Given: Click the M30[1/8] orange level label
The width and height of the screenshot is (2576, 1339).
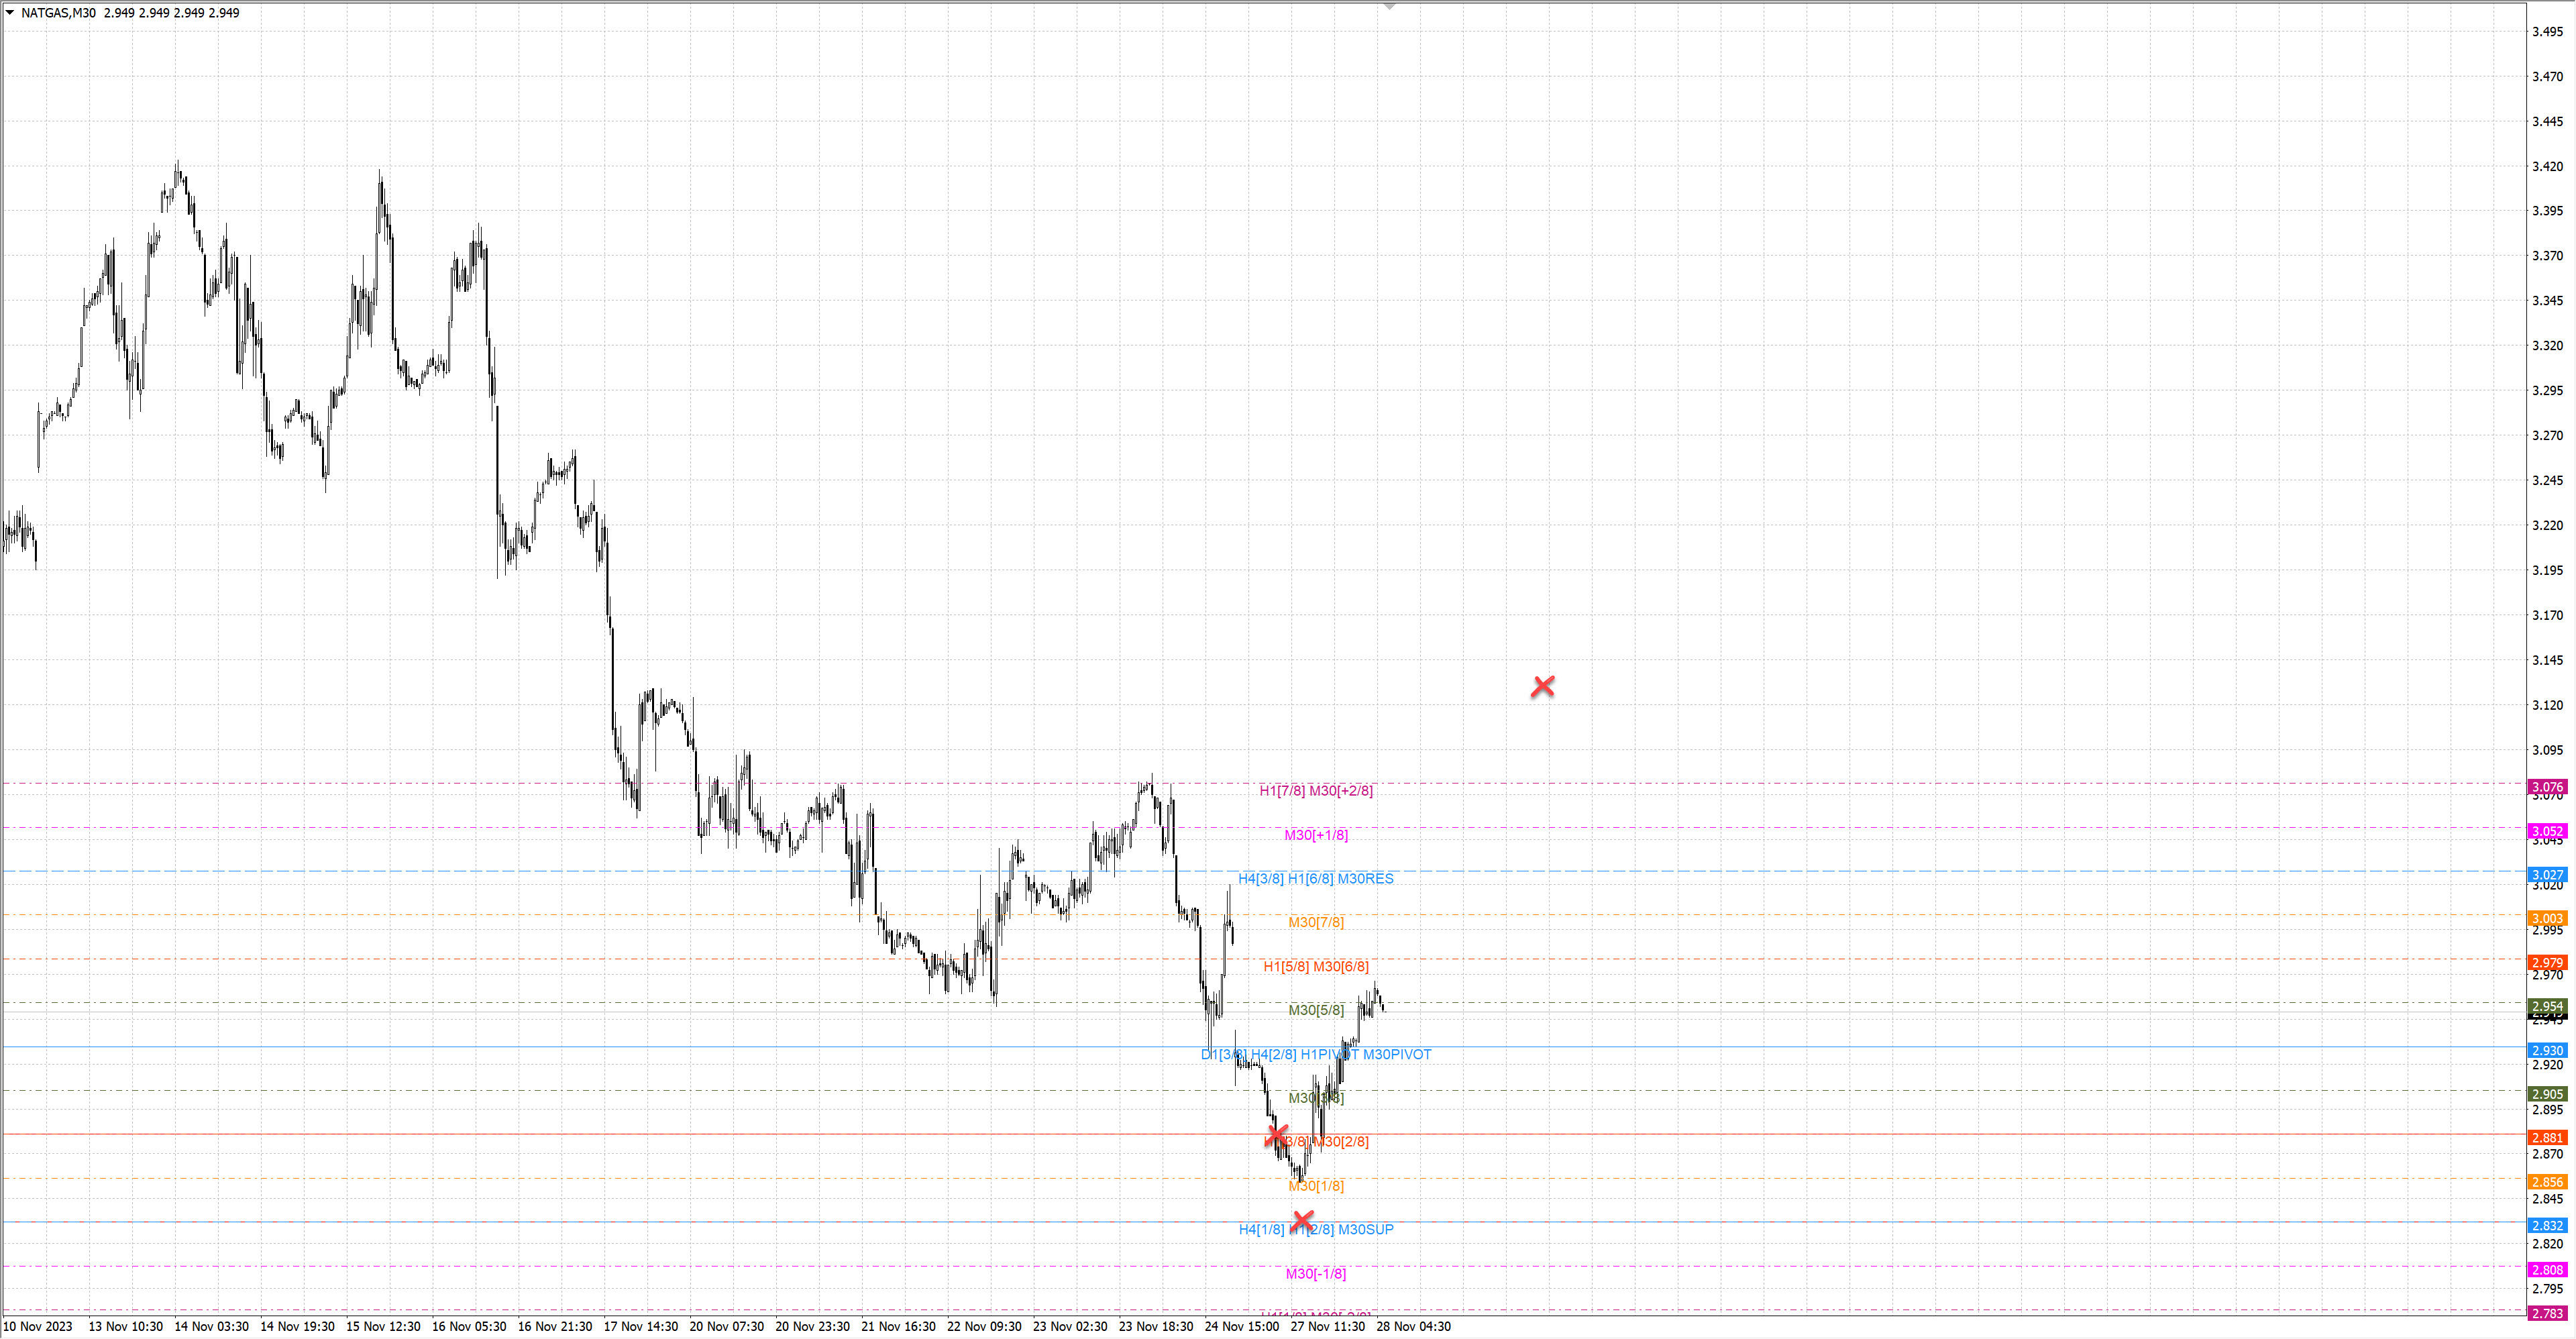Looking at the screenshot, I should [x=1316, y=1186].
